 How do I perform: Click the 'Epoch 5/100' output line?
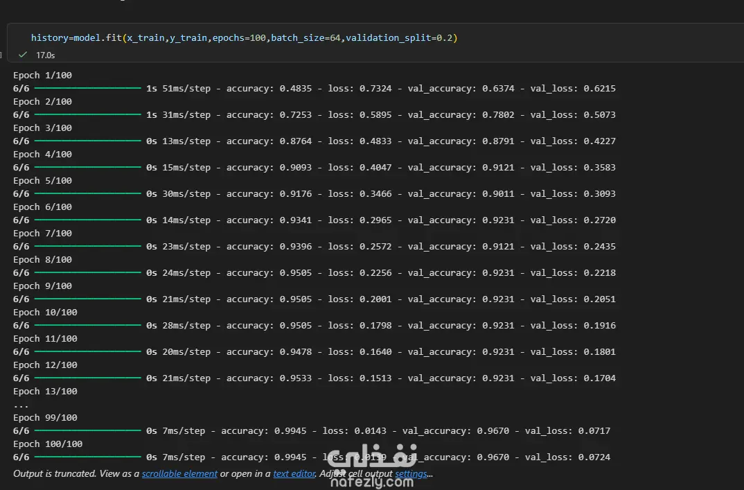pos(43,180)
